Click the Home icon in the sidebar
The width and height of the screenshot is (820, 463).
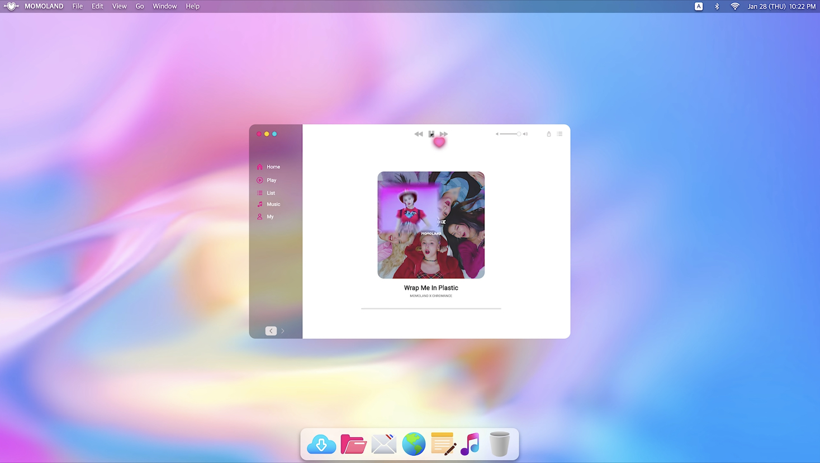pos(260,167)
